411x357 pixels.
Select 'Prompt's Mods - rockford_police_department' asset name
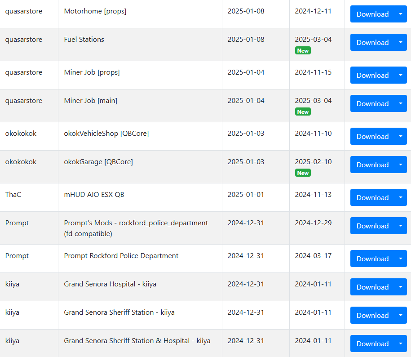click(136, 228)
